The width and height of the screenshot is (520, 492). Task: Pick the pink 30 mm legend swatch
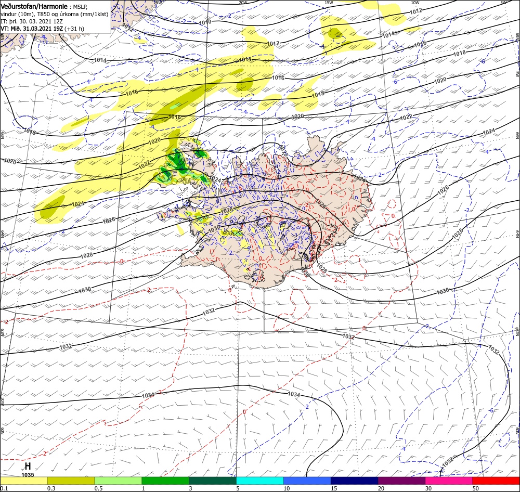click(x=449, y=481)
